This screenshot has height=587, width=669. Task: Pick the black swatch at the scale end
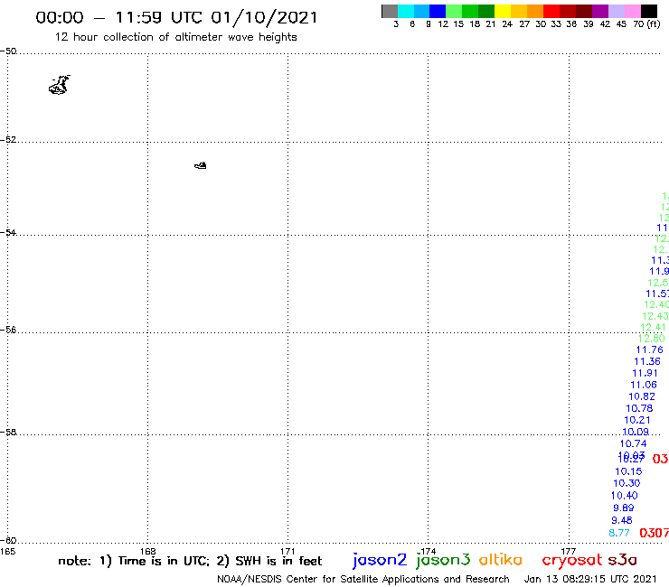[649, 11]
